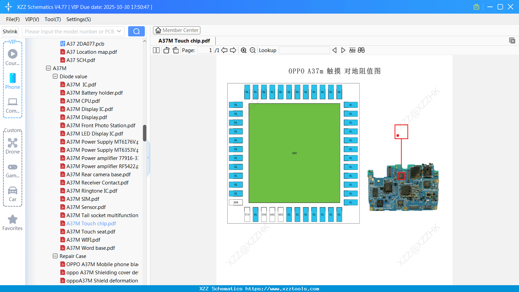Select the Abi text highlight tool
The width and height of the screenshot is (519, 292).
352,50
